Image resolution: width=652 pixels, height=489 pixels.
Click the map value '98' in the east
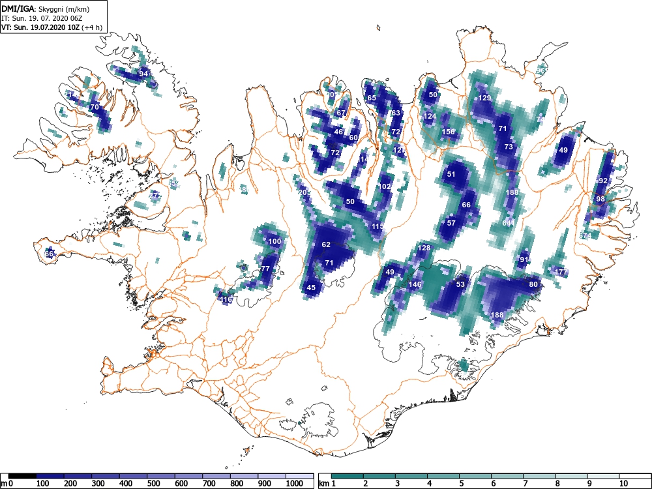pyautogui.click(x=600, y=199)
